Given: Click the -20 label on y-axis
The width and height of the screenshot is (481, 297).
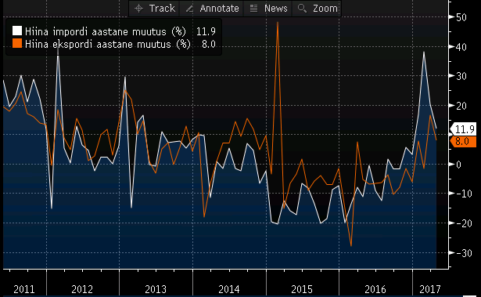Looking at the screenshot, I should tap(464, 223).
